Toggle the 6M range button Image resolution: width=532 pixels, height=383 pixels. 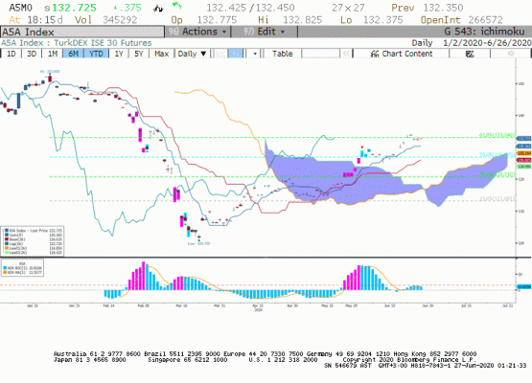(73, 54)
